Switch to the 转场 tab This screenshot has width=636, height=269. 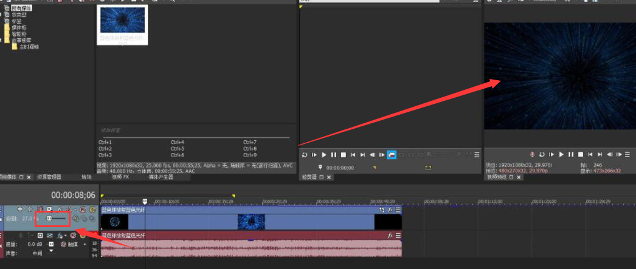point(87,177)
